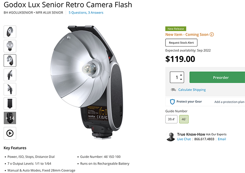
Task: Click the info icon beside Coming Soon
Action: click(x=212, y=35)
